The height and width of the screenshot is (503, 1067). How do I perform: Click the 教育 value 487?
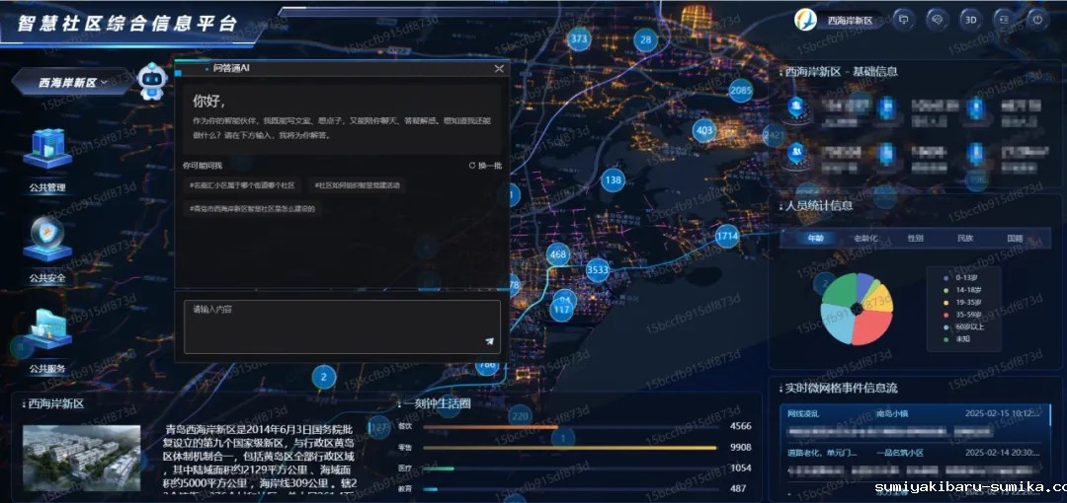pyautogui.click(x=738, y=488)
